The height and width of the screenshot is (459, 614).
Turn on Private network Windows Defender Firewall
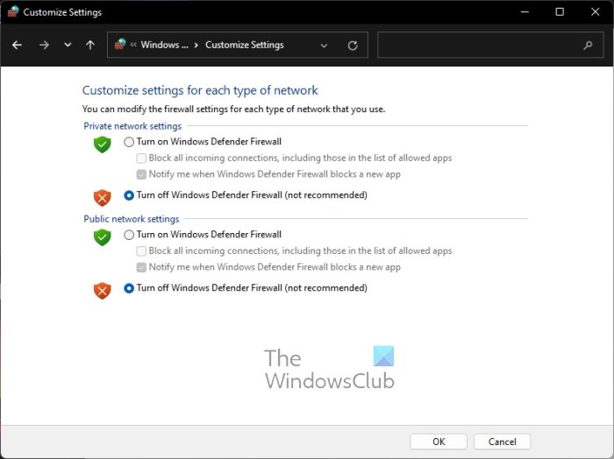[x=130, y=142]
